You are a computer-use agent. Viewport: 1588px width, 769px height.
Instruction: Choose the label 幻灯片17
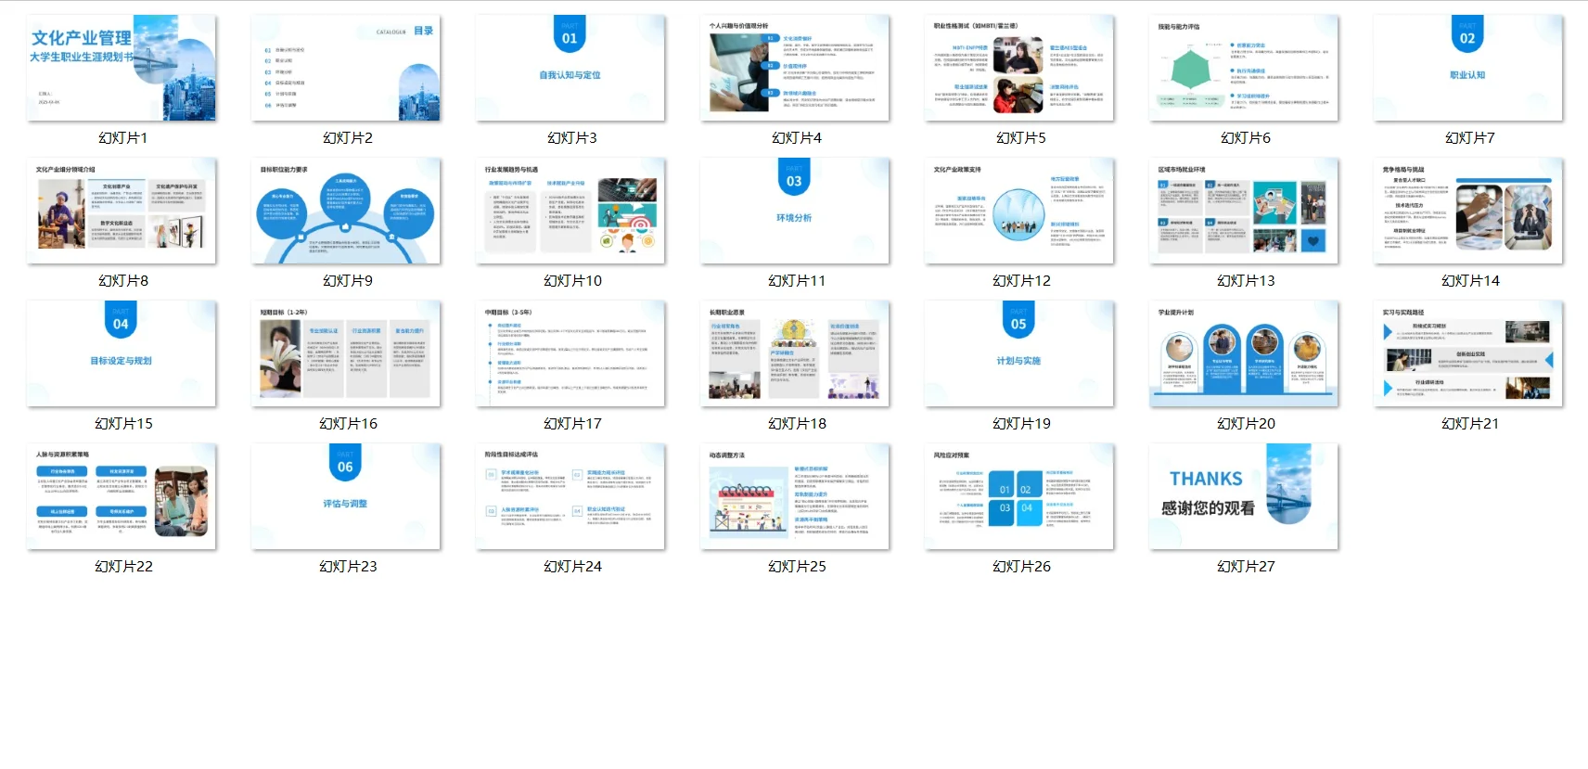(572, 424)
